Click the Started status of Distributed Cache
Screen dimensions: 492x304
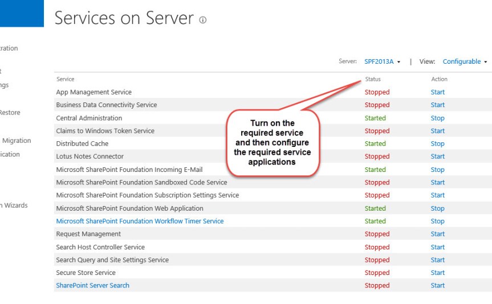pos(375,144)
